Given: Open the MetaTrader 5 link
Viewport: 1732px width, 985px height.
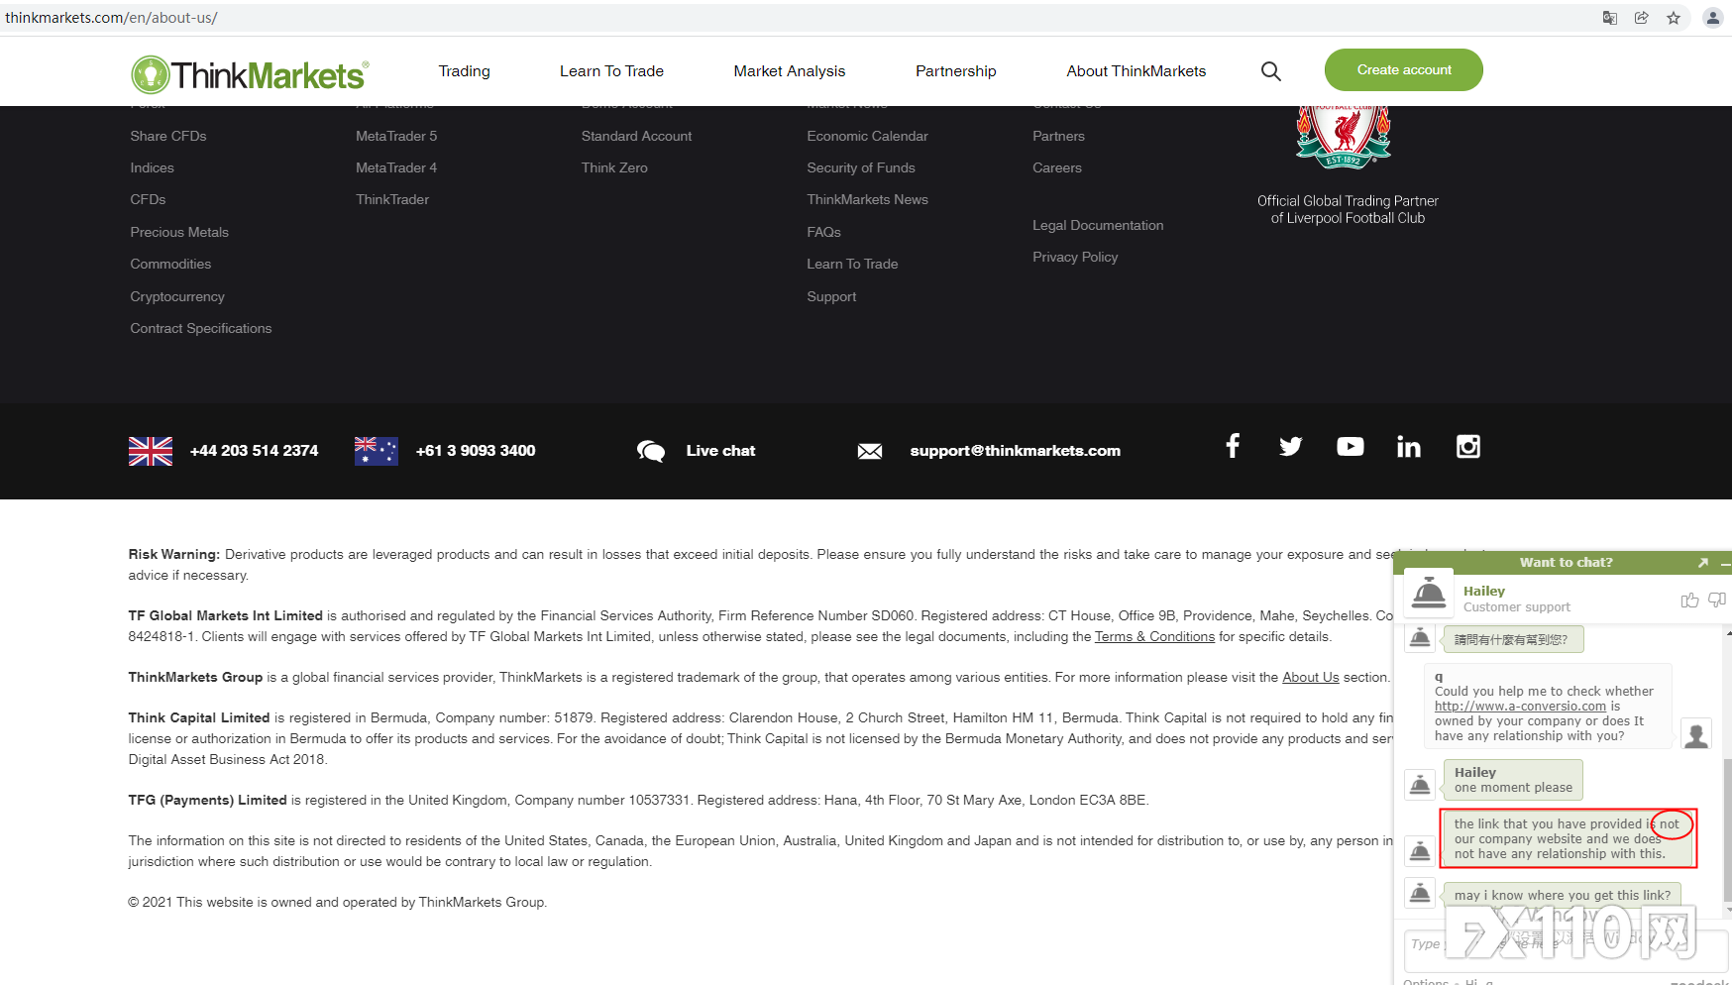Looking at the screenshot, I should point(396,136).
